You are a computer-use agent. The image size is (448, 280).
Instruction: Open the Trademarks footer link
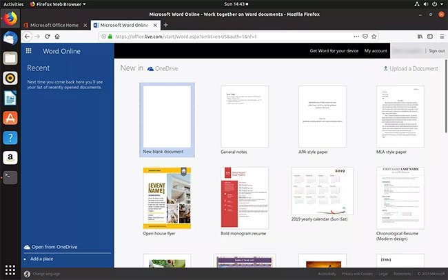(x=402, y=274)
